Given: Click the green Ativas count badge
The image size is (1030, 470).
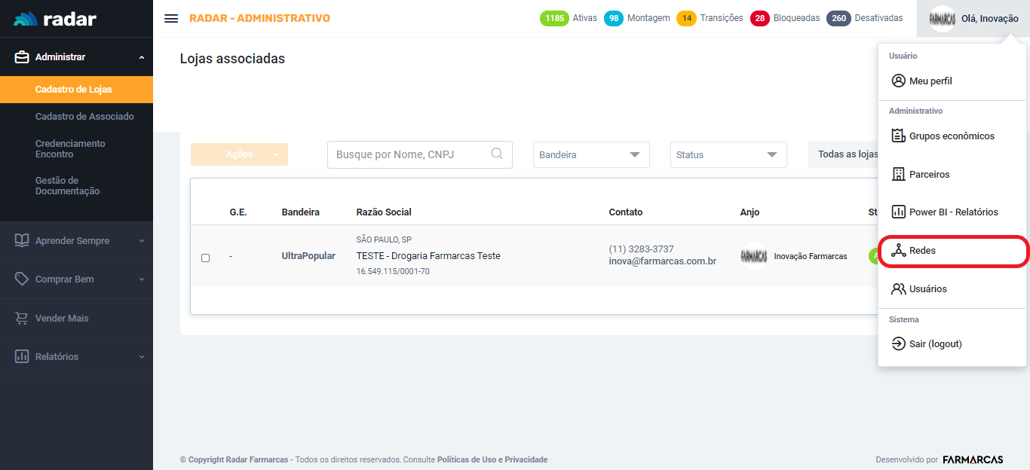Looking at the screenshot, I should 554,18.
